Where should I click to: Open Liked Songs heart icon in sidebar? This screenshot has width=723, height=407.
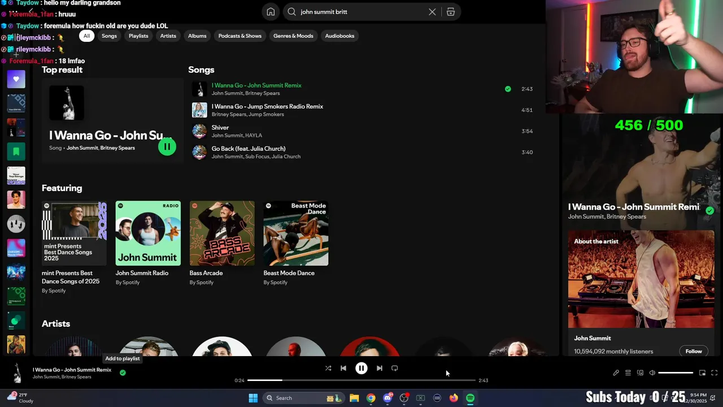tap(16, 79)
